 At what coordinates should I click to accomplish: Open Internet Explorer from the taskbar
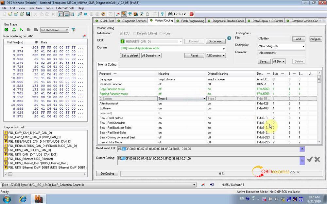click(x=23, y=199)
